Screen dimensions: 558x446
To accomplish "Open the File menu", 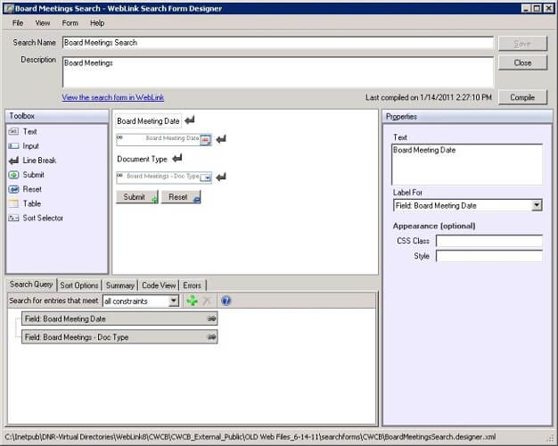I will click(18, 23).
